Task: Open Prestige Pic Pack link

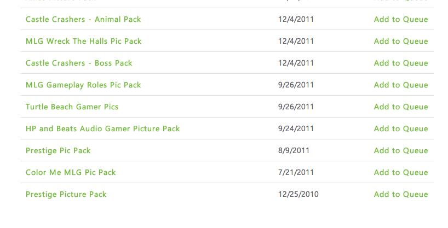Action: 58,151
